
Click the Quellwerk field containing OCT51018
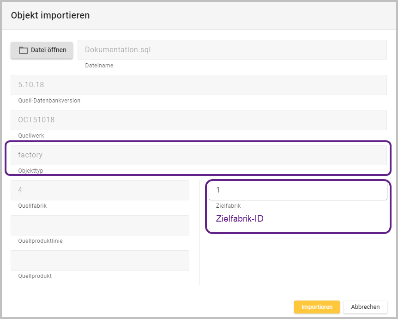[199, 120]
